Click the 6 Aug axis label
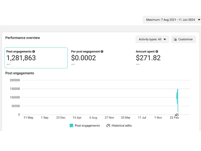Screen dimensions: 201x151 pyautogui.click(x=93, y=118)
